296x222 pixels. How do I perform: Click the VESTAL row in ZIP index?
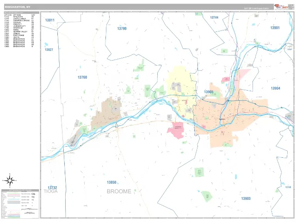pos(19,37)
